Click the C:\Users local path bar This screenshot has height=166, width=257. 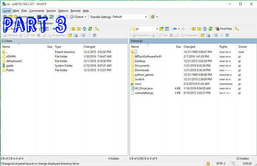[x=64, y=41]
